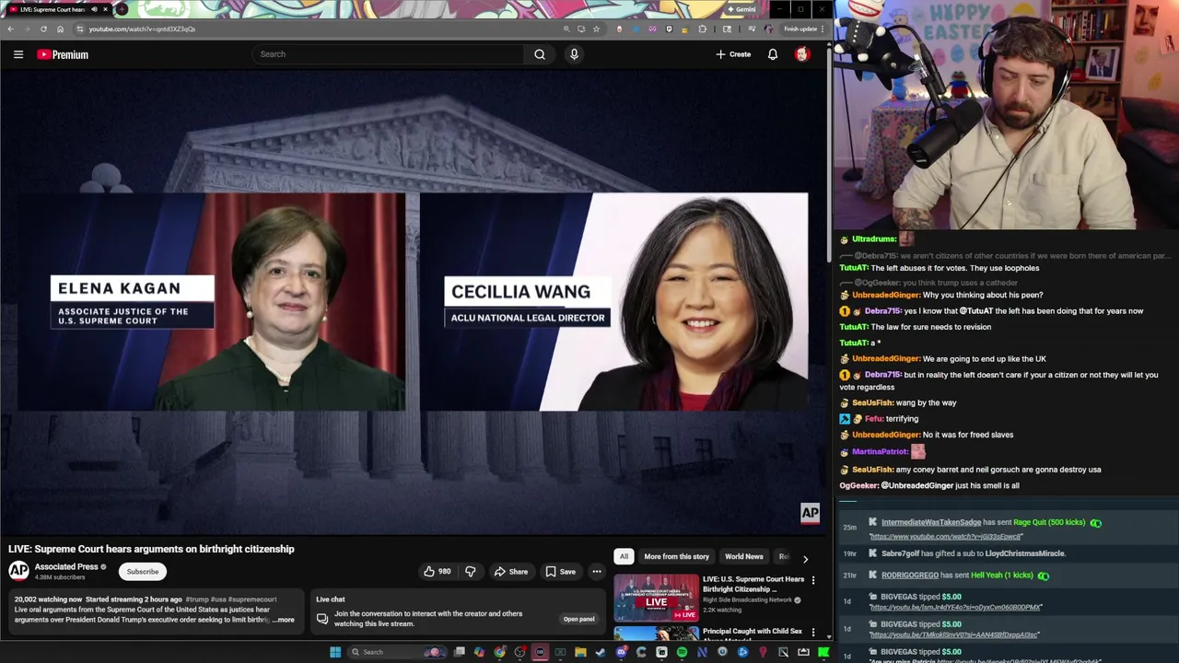Go to the browser home page icon
This screenshot has height=663, width=1179.
[60, 29]
